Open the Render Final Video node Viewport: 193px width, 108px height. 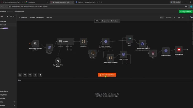pyautogui.click(x=142, y=44)
